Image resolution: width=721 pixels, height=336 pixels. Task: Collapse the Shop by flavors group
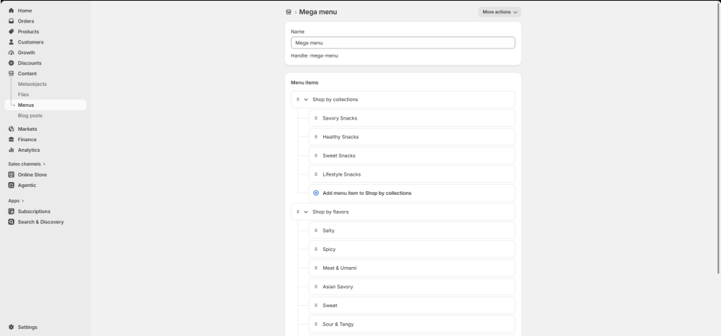[306, 212]
